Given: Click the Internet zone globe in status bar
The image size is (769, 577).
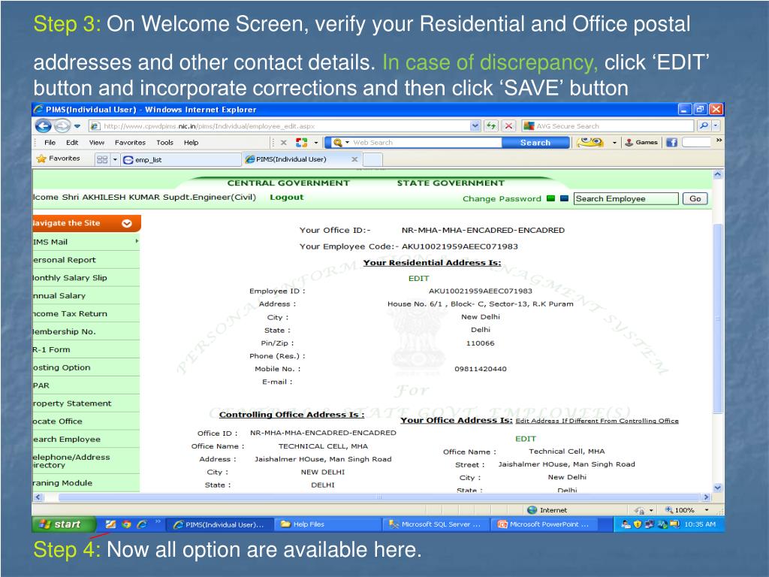Looking at the screenshot, I should tap(532, 509).
